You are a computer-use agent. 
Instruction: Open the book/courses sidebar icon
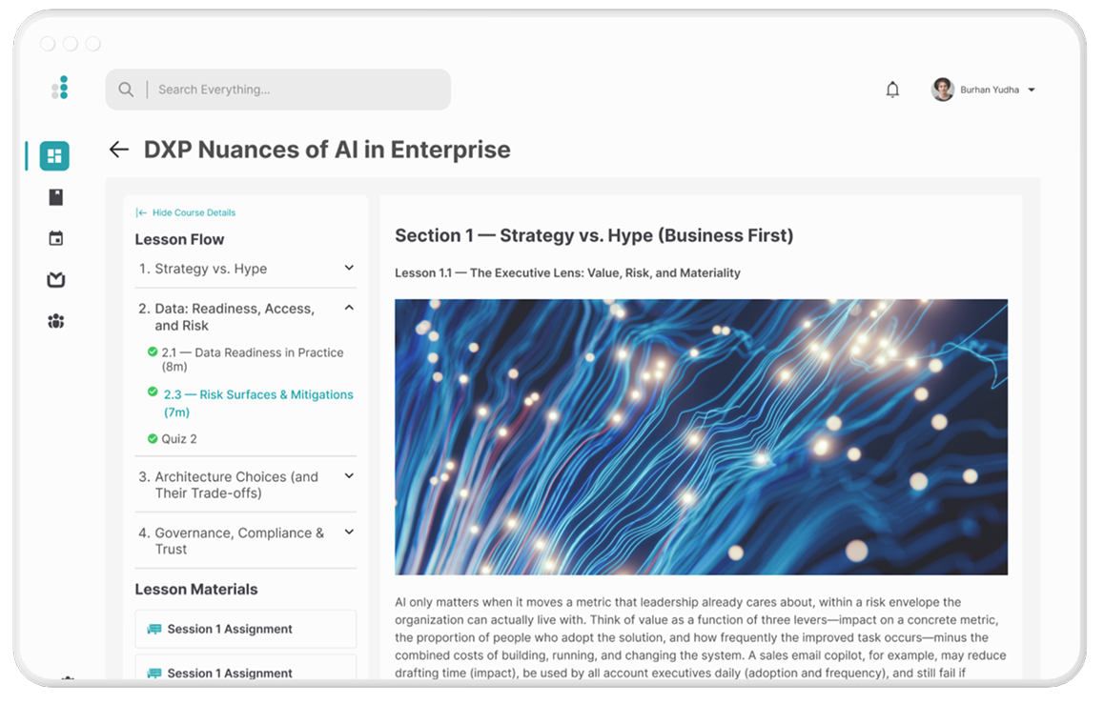55,197
